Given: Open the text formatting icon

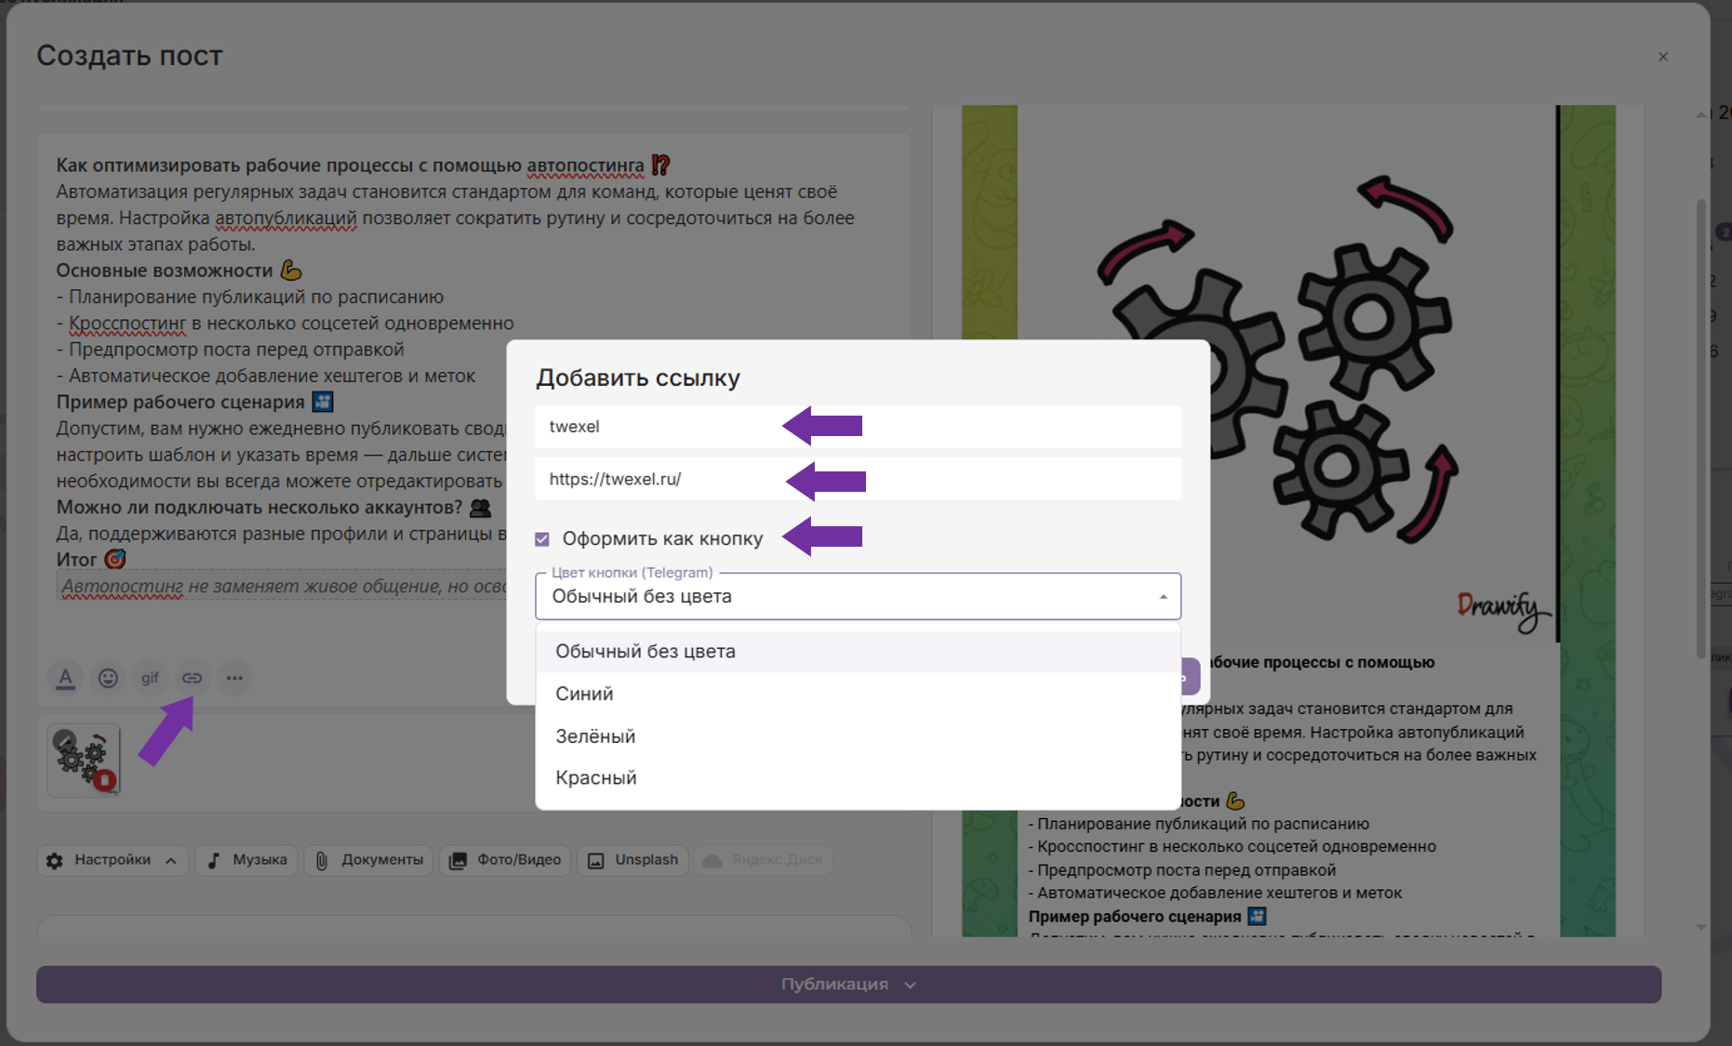Looking at the screenshot, I should [x=65, y=678].
